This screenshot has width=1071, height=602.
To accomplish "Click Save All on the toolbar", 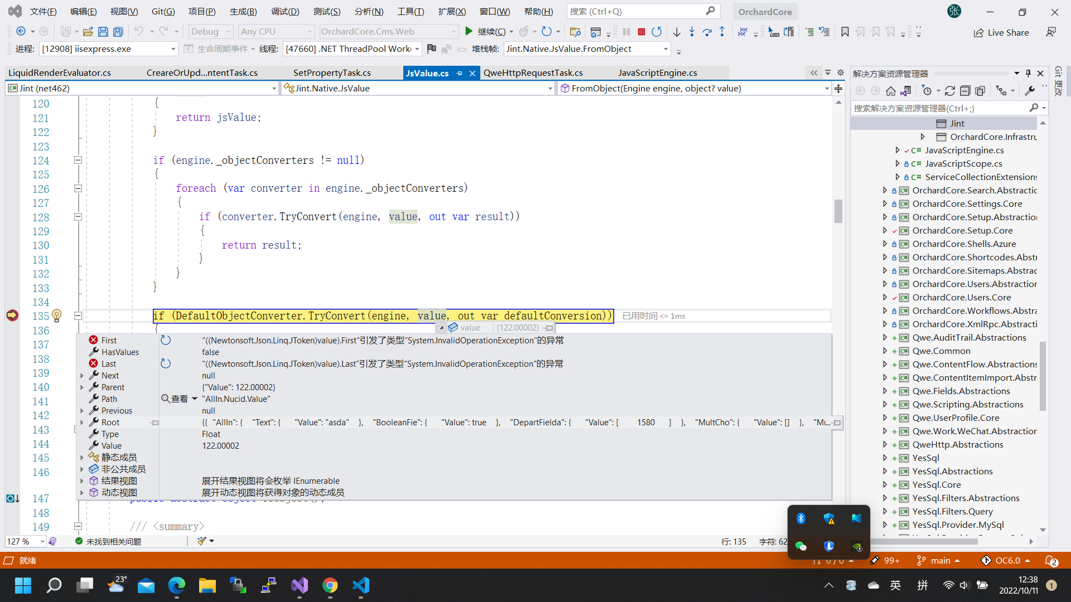I will click(118, 32).
